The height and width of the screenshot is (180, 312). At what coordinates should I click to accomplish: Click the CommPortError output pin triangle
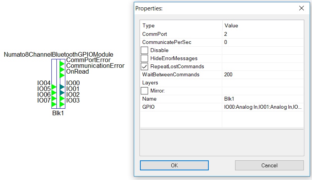click(x=62, y=64)
